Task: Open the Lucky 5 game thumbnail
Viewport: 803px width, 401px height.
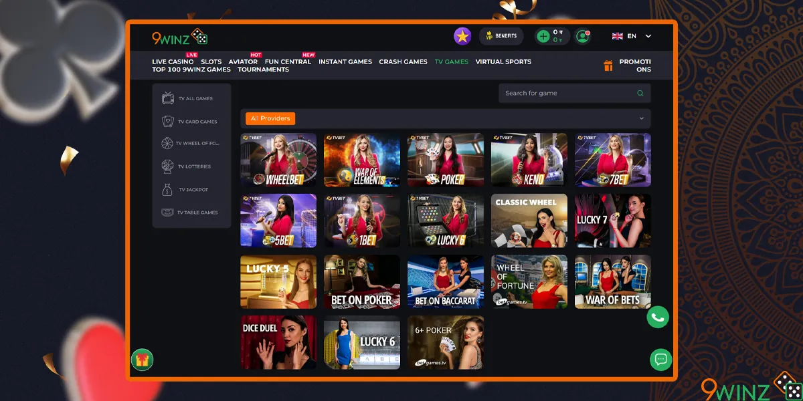Action: [x=278, y=281]
